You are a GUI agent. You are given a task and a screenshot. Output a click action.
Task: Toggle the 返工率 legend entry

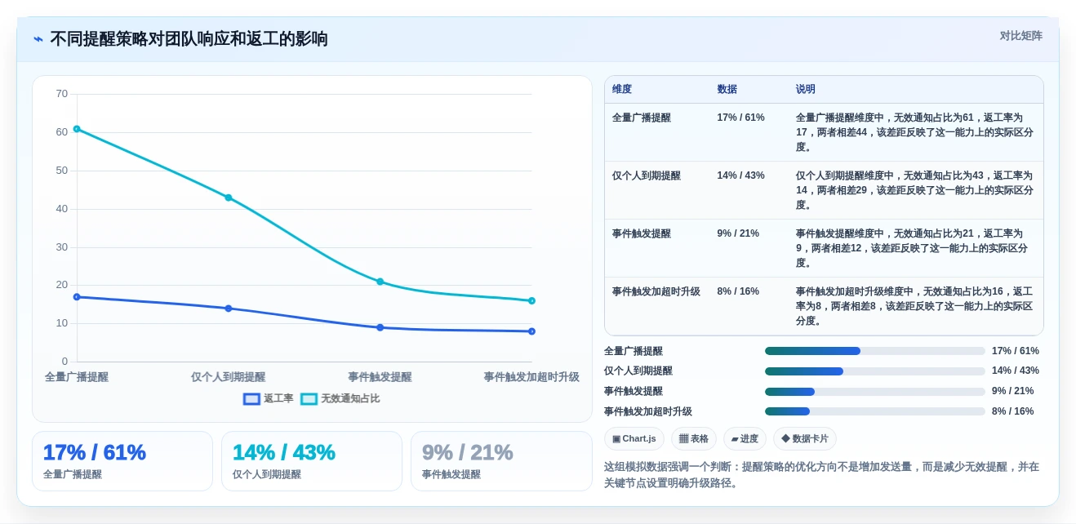click(269, 399)
